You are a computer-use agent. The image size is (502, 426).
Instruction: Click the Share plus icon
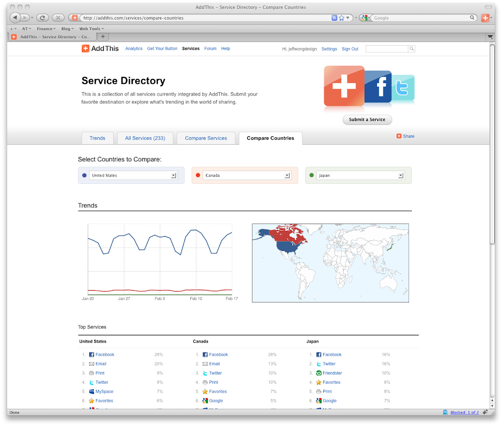click(x=399, y=136)
